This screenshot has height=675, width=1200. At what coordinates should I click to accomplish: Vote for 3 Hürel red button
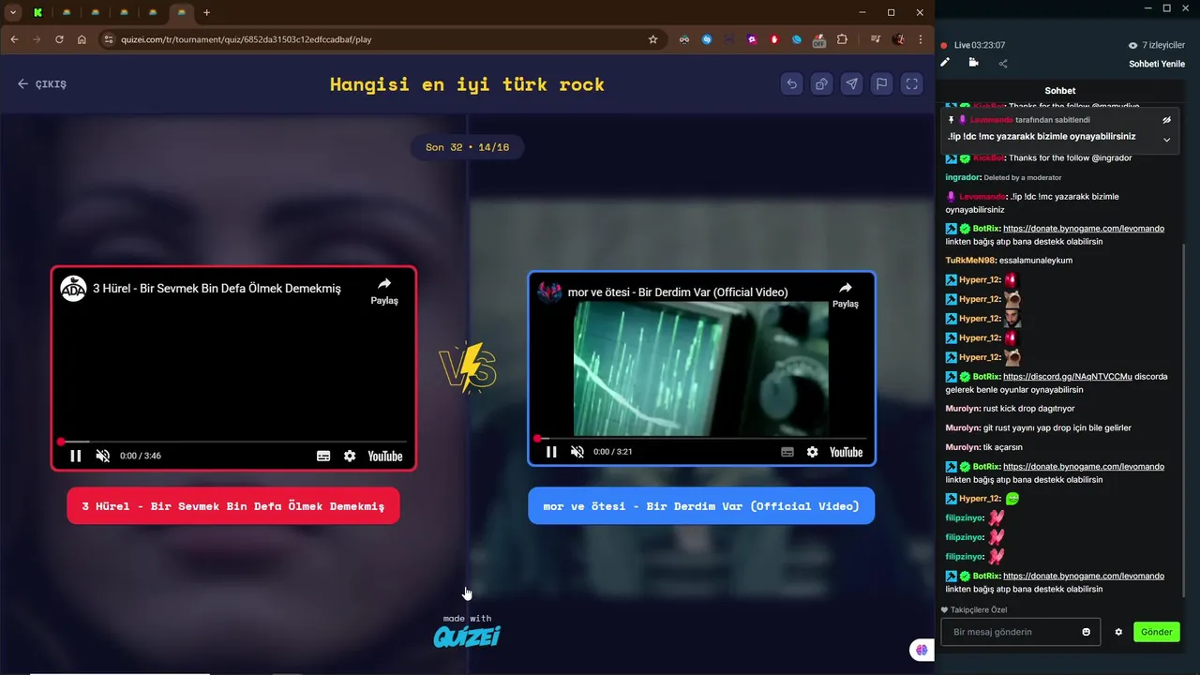point(233,505)
